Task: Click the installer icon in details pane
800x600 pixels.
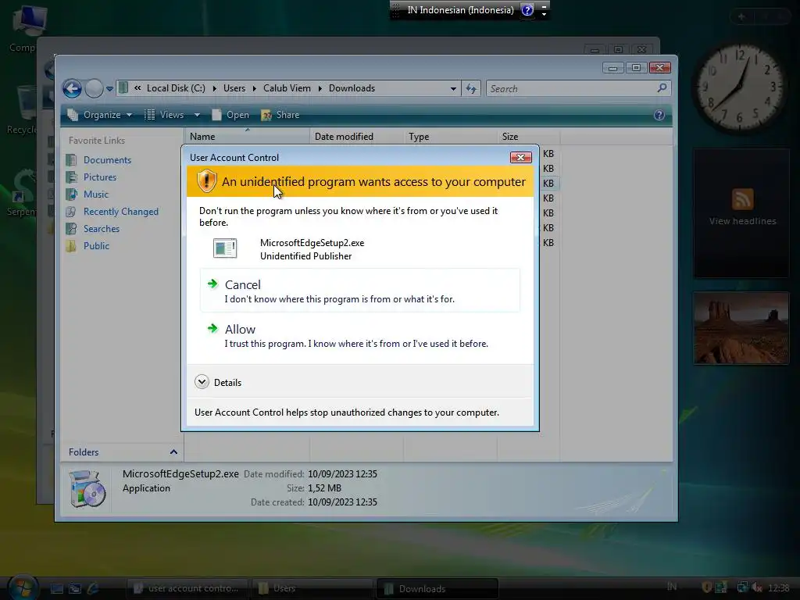Action: [x=87, y=489]
